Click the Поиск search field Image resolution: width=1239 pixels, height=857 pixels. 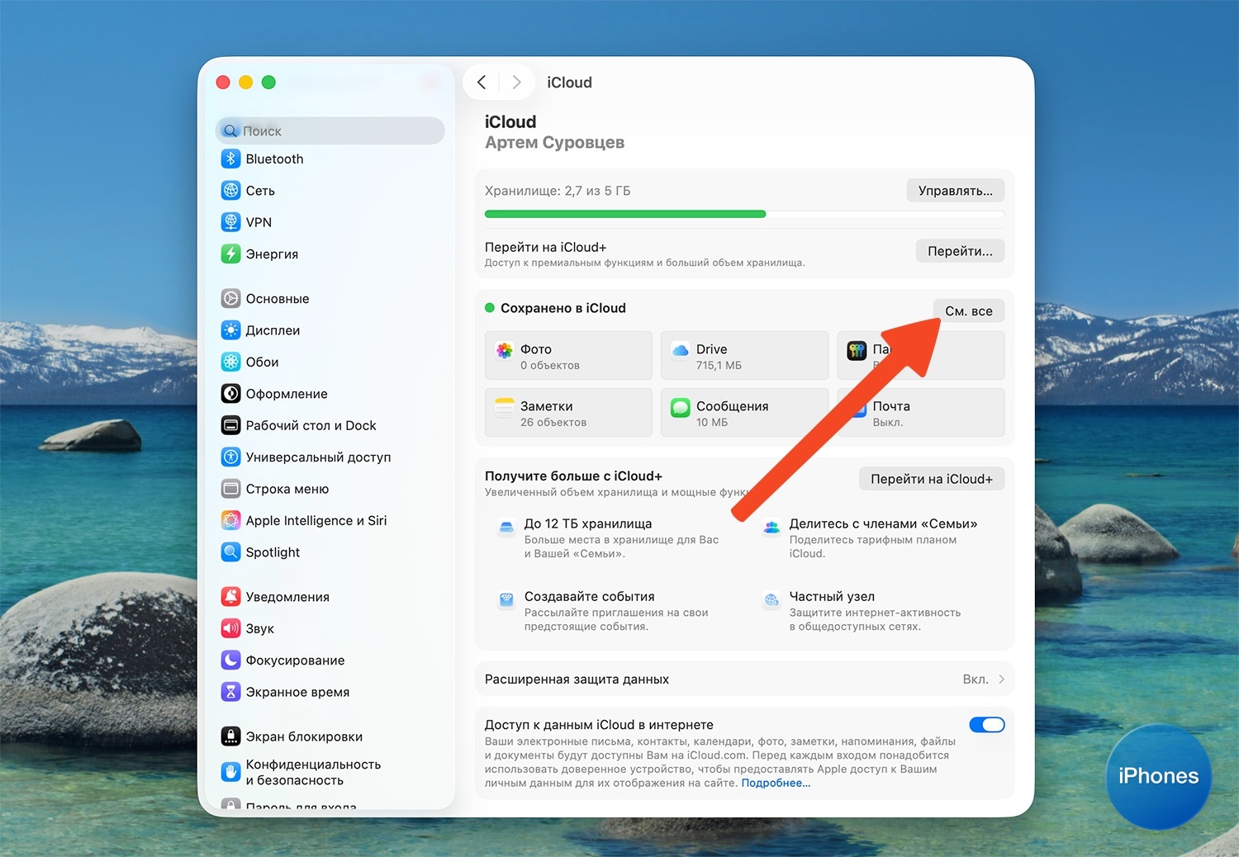(x=330, y=130)
